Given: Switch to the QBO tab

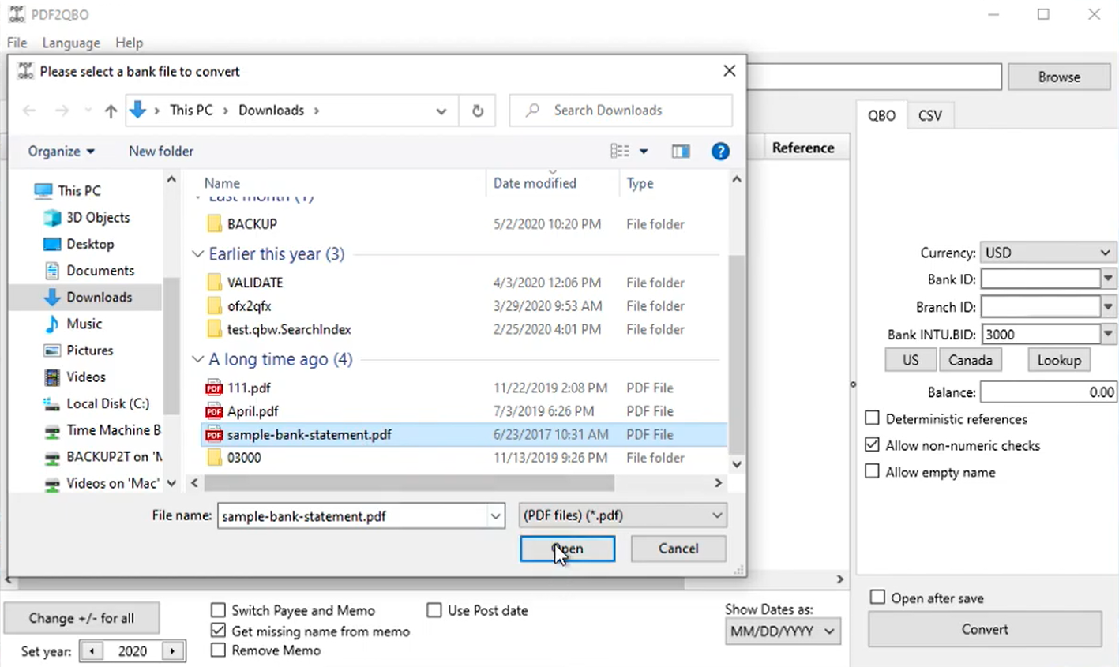Looking at the screenshot, I should click(881, 115).
